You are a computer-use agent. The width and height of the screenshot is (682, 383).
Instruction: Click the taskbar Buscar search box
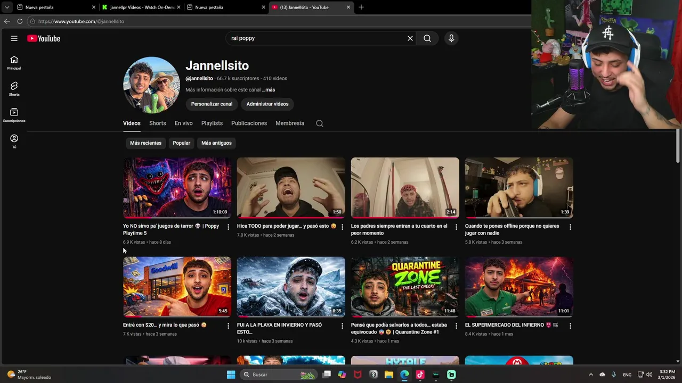[x=278, y=374]
